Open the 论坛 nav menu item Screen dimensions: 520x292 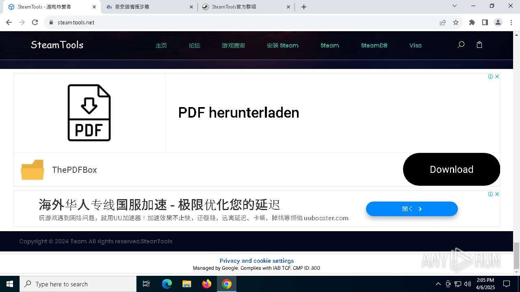coord(195,45)
